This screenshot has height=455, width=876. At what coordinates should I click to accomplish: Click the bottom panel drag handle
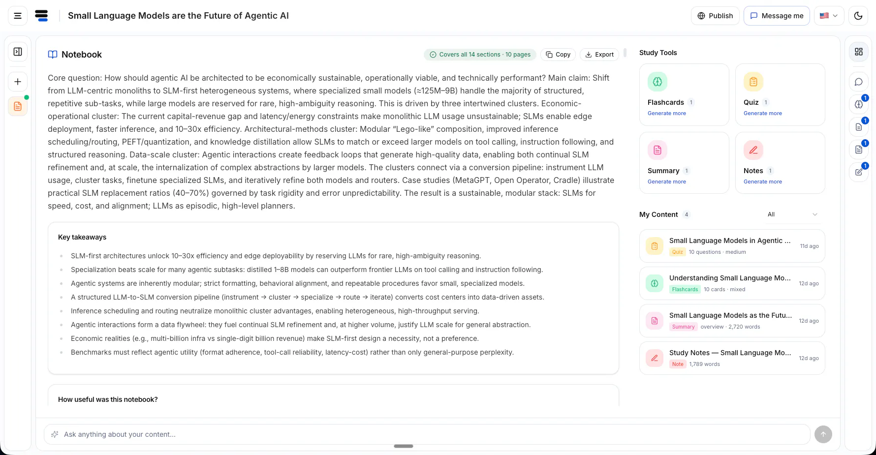tap(404, 446)
